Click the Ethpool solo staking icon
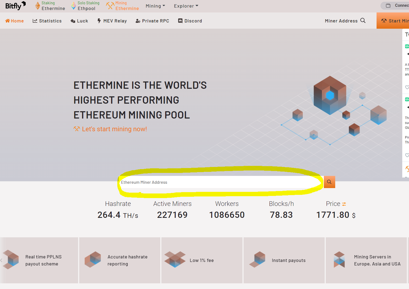409x289 pixels. click(x=73, y=6)
